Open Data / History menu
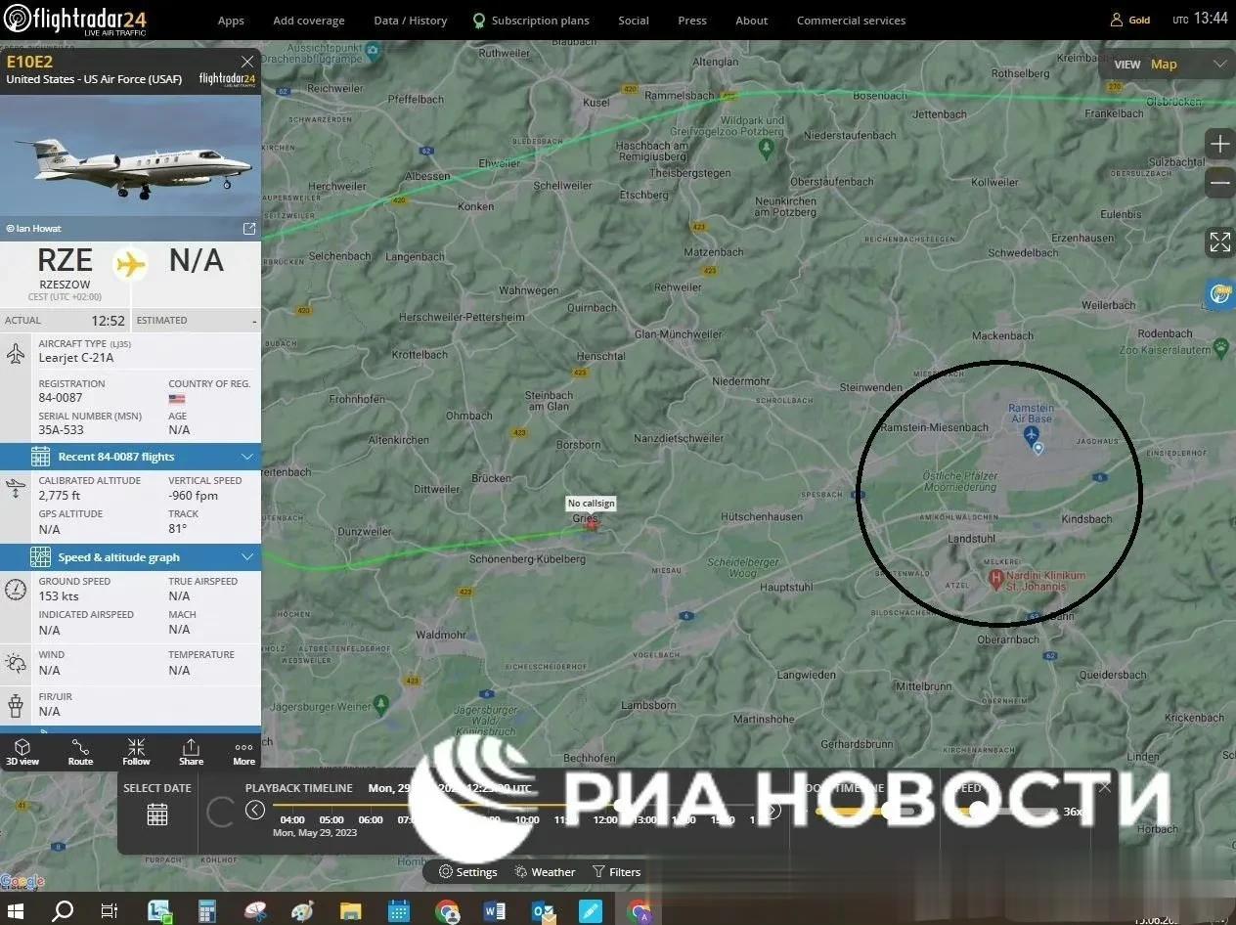The width and height of the screenshot is (1236, 925). (x=410, y=21)
